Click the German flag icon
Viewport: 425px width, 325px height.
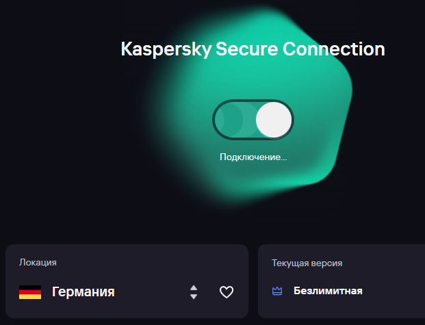(x=29, y=292)
